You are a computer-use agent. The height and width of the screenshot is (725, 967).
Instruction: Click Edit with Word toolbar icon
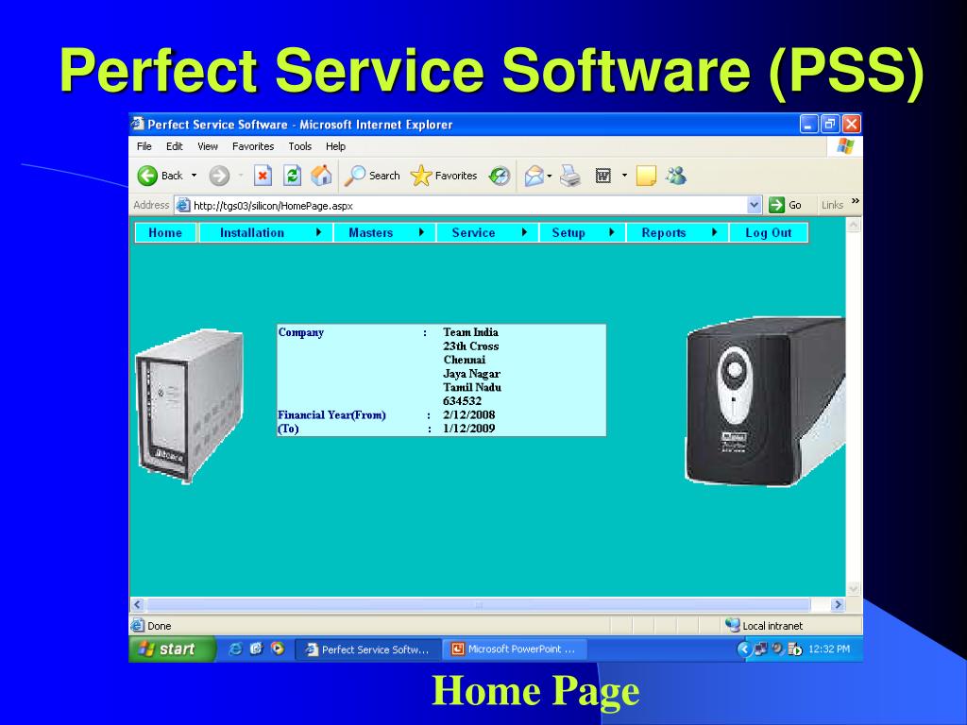pos(603,176)
